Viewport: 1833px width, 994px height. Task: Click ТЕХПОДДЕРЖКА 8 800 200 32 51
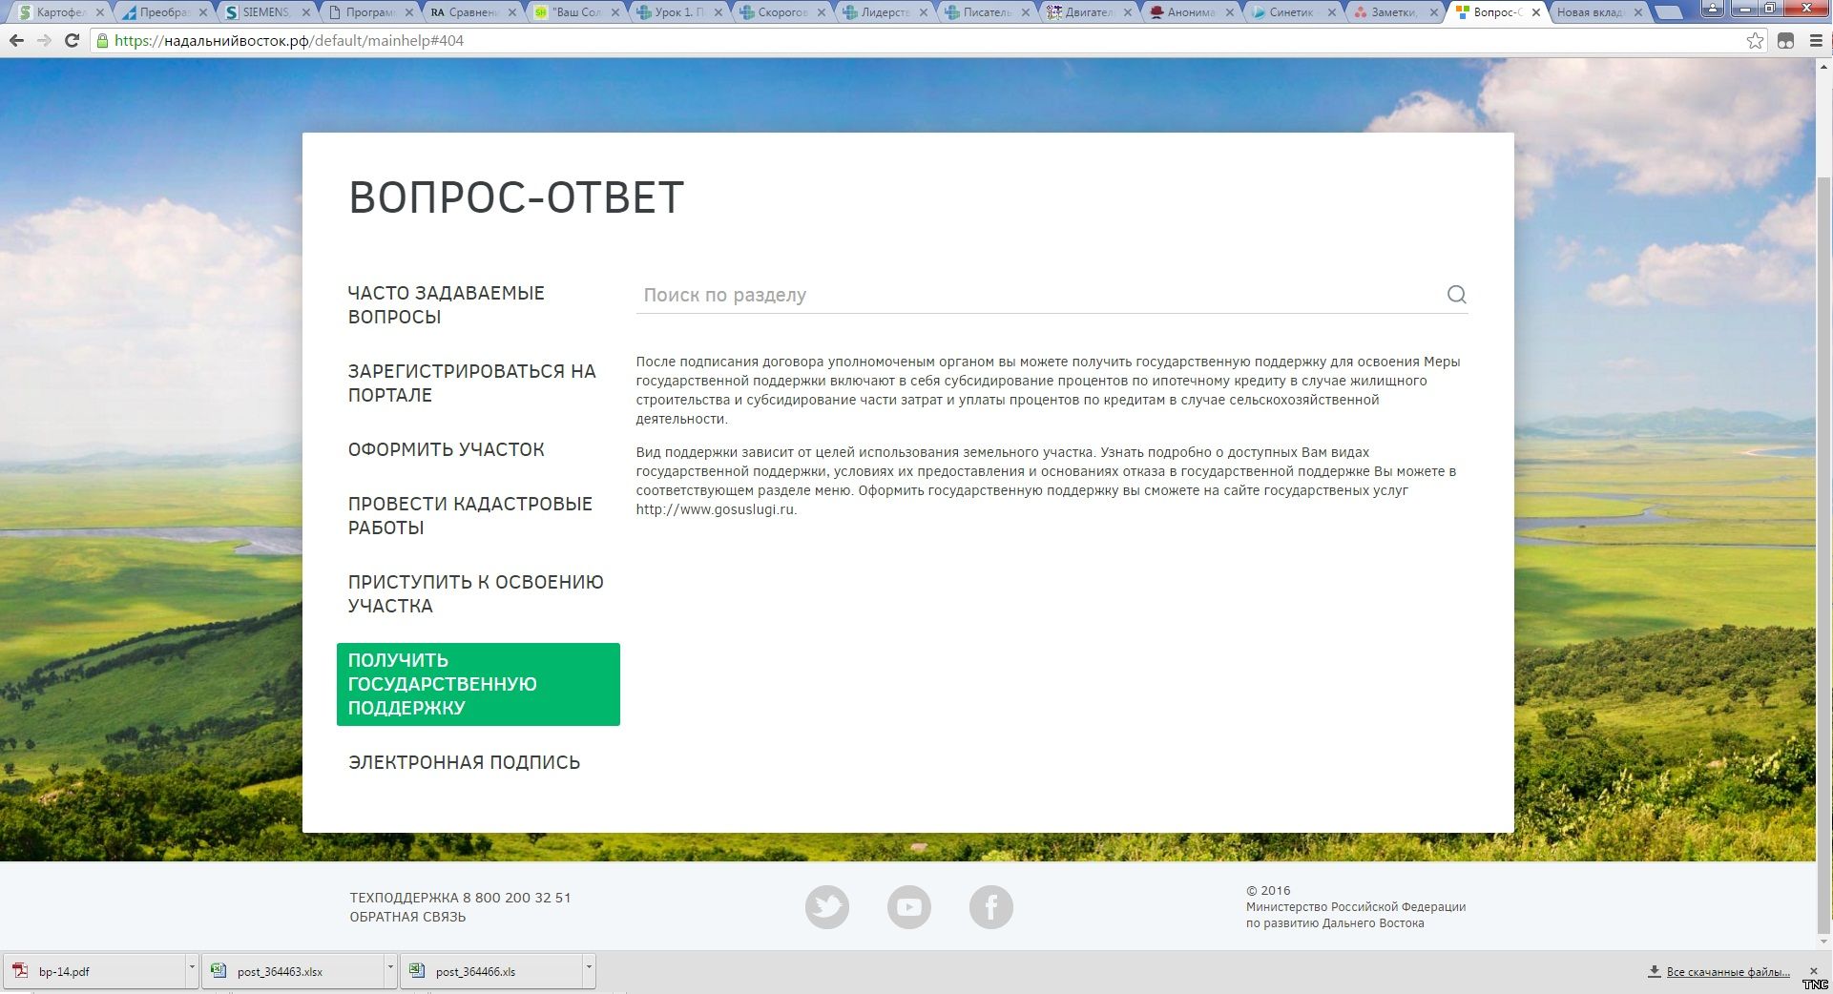tap(460, 898)
